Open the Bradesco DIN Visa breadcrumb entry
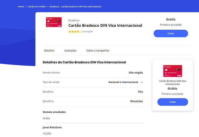 click(x=75, y=7)
